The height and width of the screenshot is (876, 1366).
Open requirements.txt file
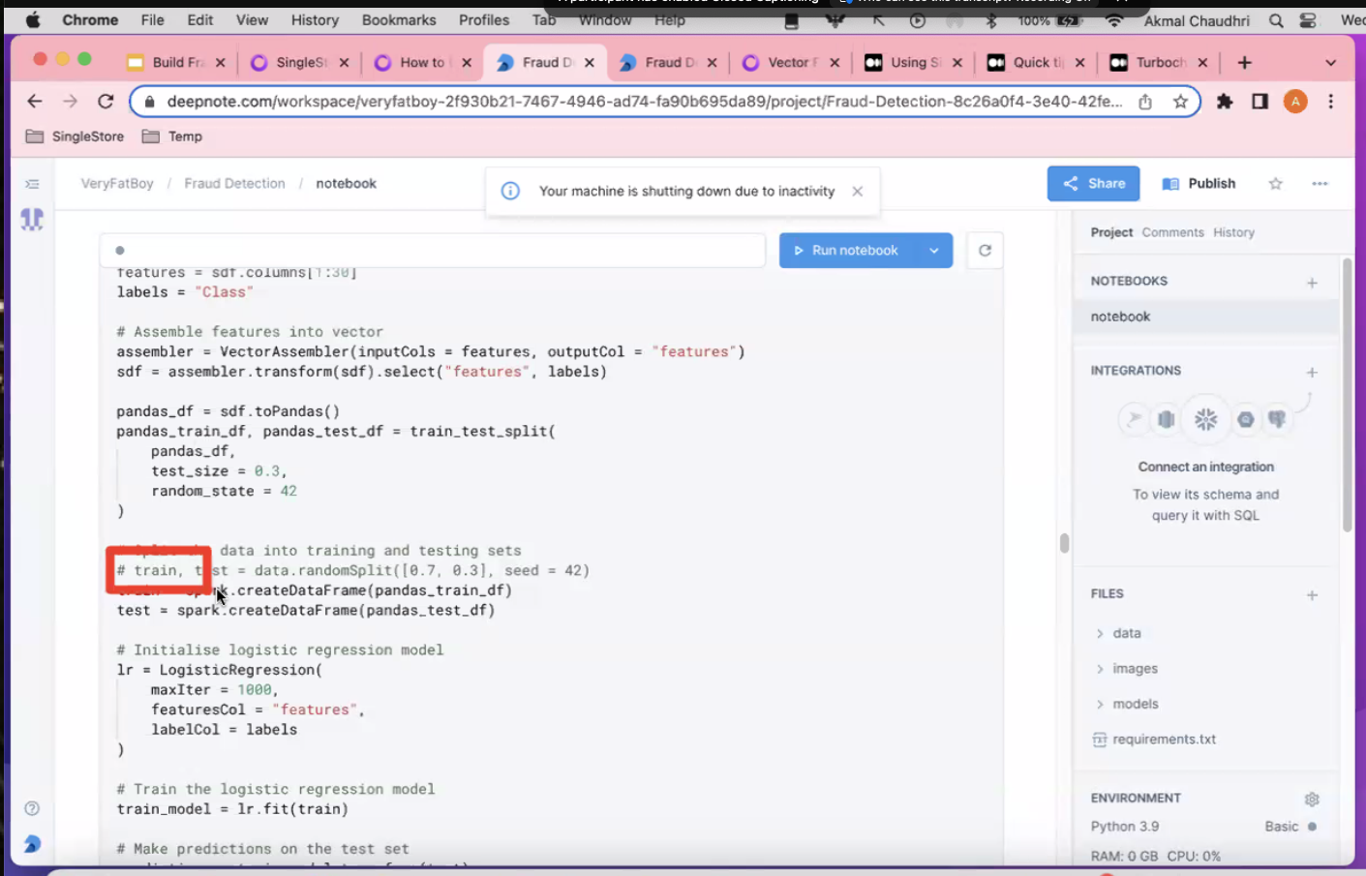coord(1164,740)
